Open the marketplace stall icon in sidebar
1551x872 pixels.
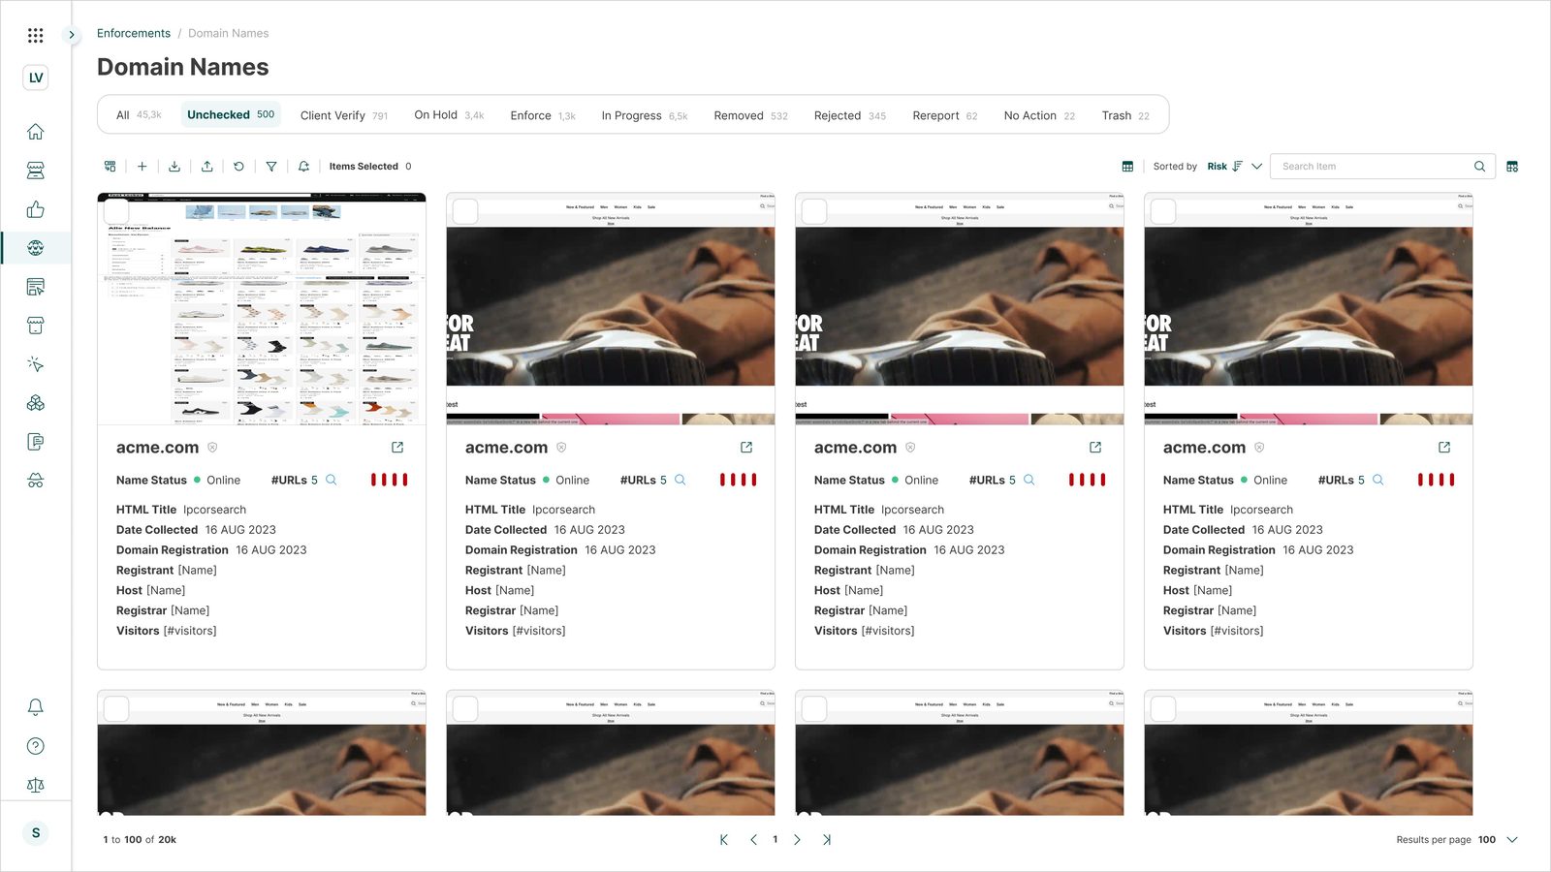pos(36,171)
